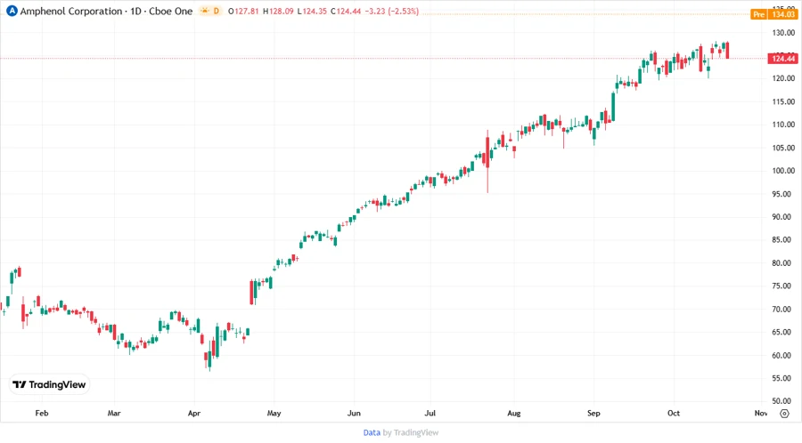Click the 50.00 price axis label
Screen dimensions: 802x443
pos(783,400)
